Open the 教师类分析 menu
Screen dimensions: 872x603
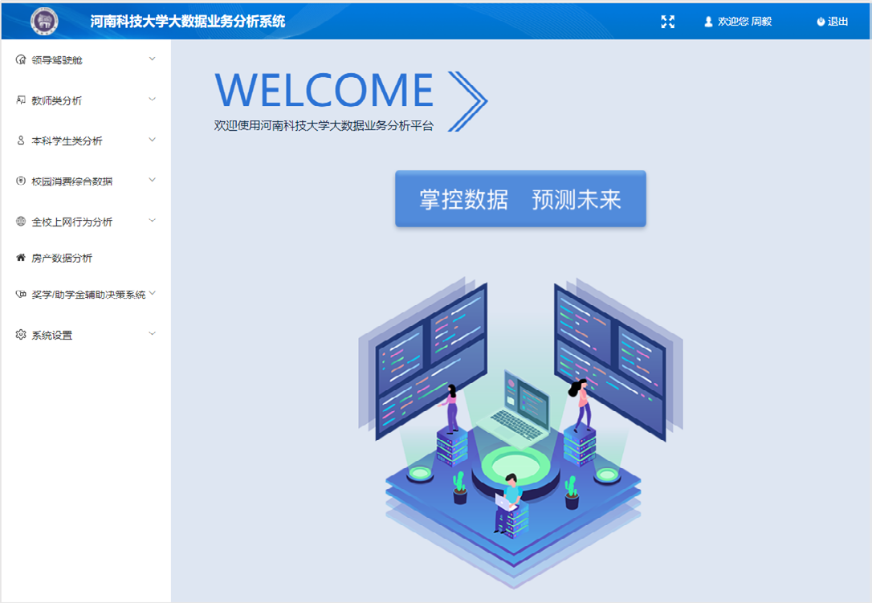pos(86,100)
